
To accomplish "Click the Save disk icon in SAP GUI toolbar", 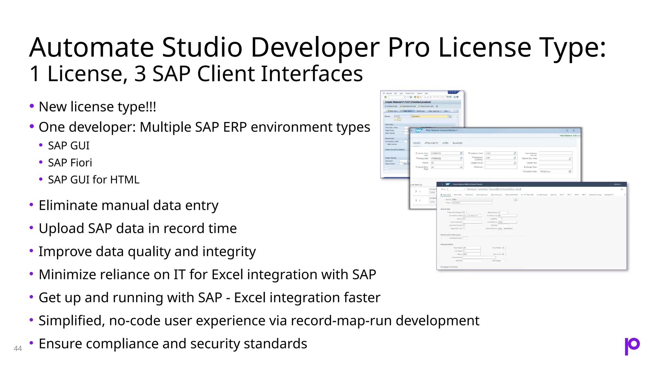I will tap(411, 97).
